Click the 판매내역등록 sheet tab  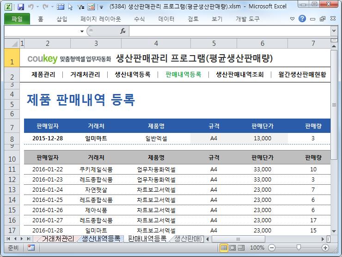pos(147,238)
